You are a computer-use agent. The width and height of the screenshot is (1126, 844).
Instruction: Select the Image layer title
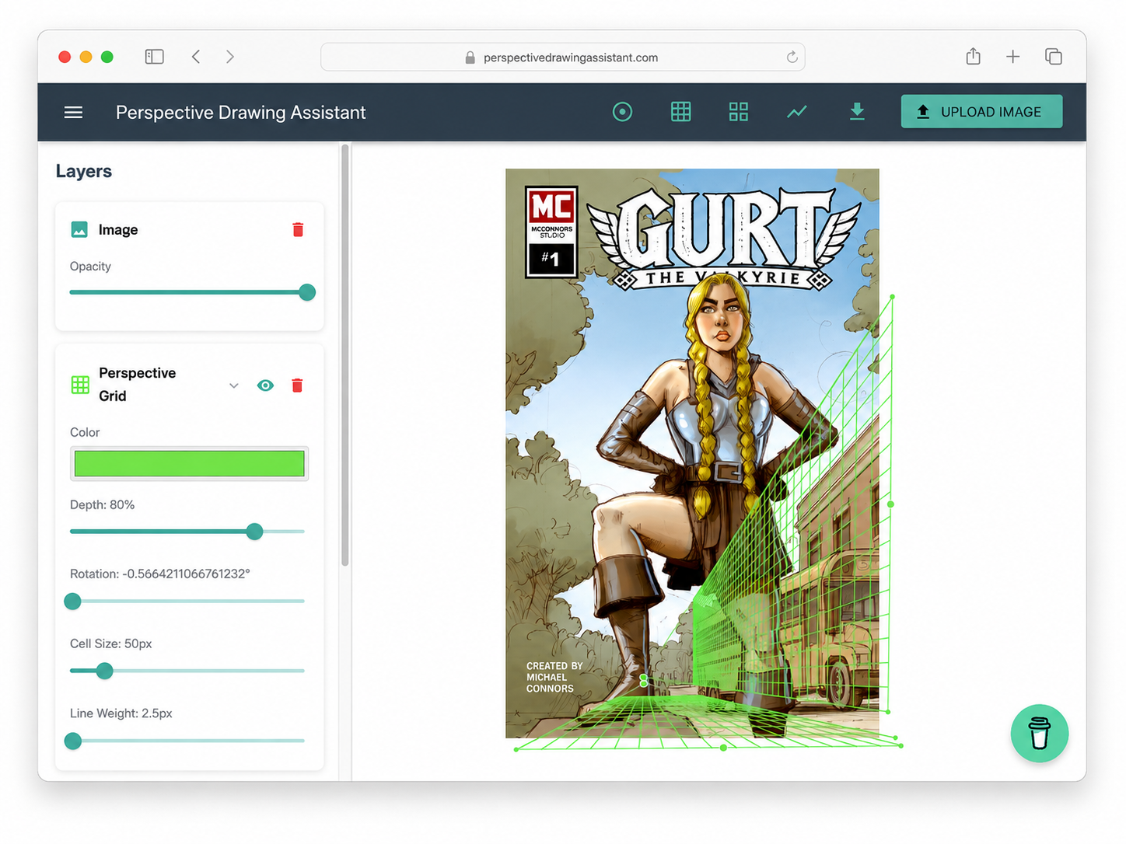[x=118, y=229]
